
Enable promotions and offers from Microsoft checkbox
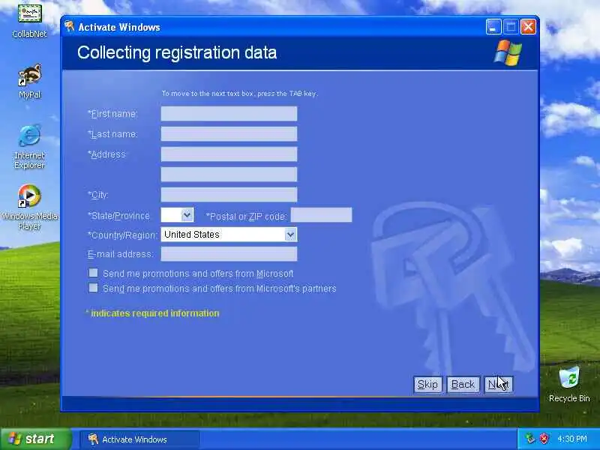click(93, 273)
